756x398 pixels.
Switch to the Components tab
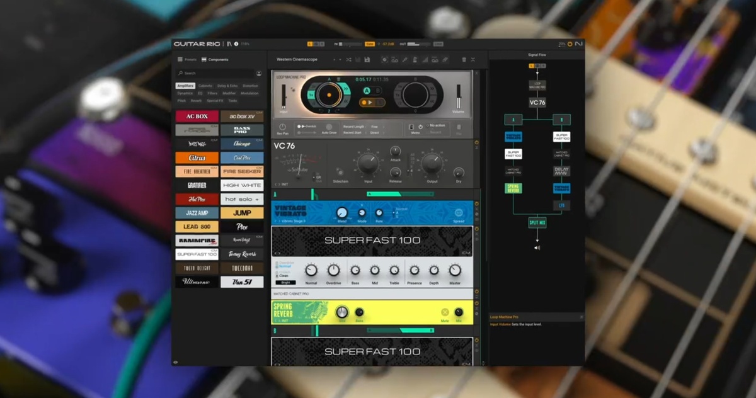(215, 59)
